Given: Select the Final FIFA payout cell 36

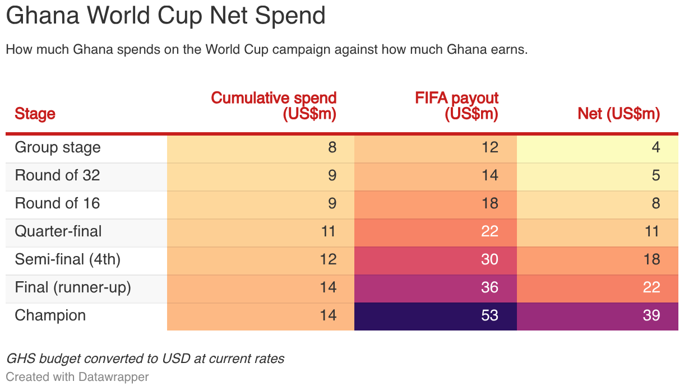Looking at the screenshot, I should 436,289.
